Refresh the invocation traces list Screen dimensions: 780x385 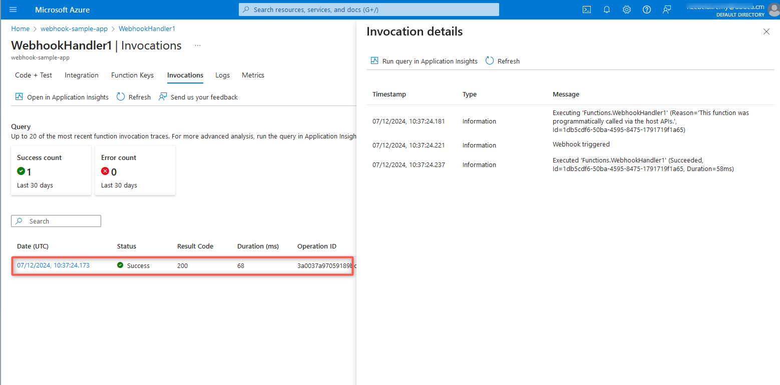(x=133, y=96)
